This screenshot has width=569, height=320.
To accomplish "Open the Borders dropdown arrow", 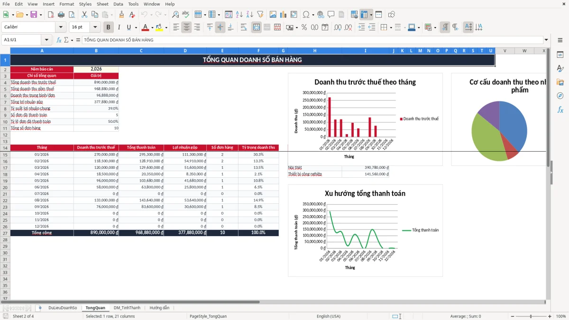I will (x=391, y=27).
